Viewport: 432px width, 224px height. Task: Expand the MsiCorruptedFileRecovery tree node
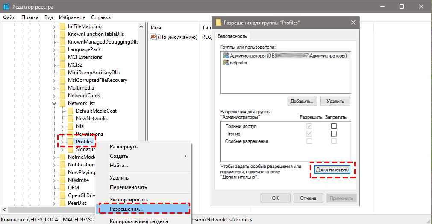(54, 81)
